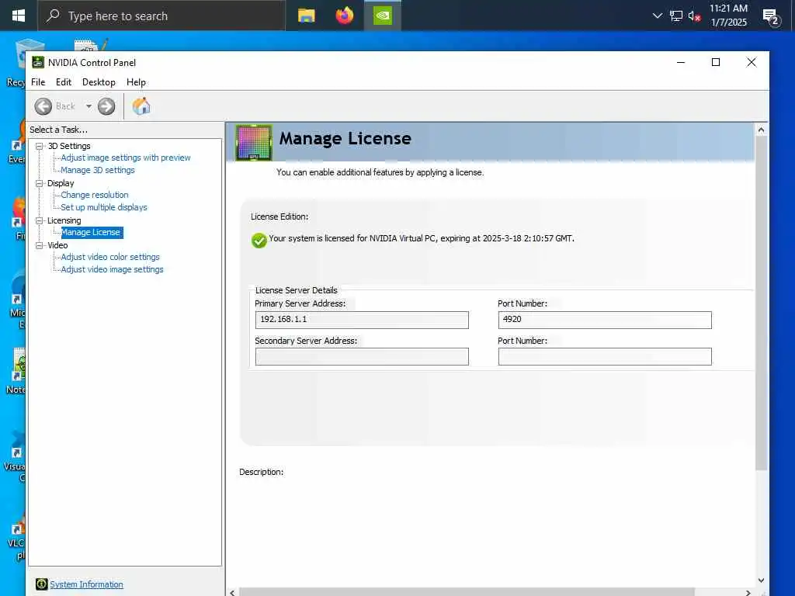The height and width of the screenshot is (596, 795).
Task: Click the vertical scrollbar up arrow
Action: [x=761, y=130]
